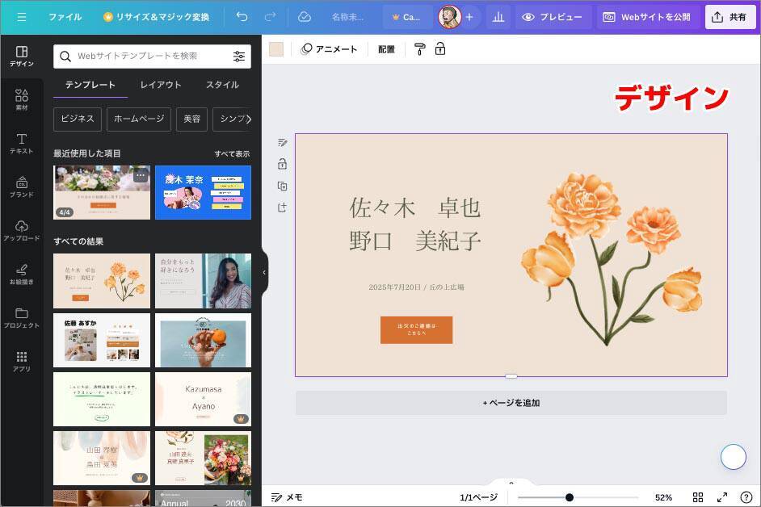
Task: Toggle fullscreen mode in the bottom bar
Action: pyautogui.click(x=722, y=497)
